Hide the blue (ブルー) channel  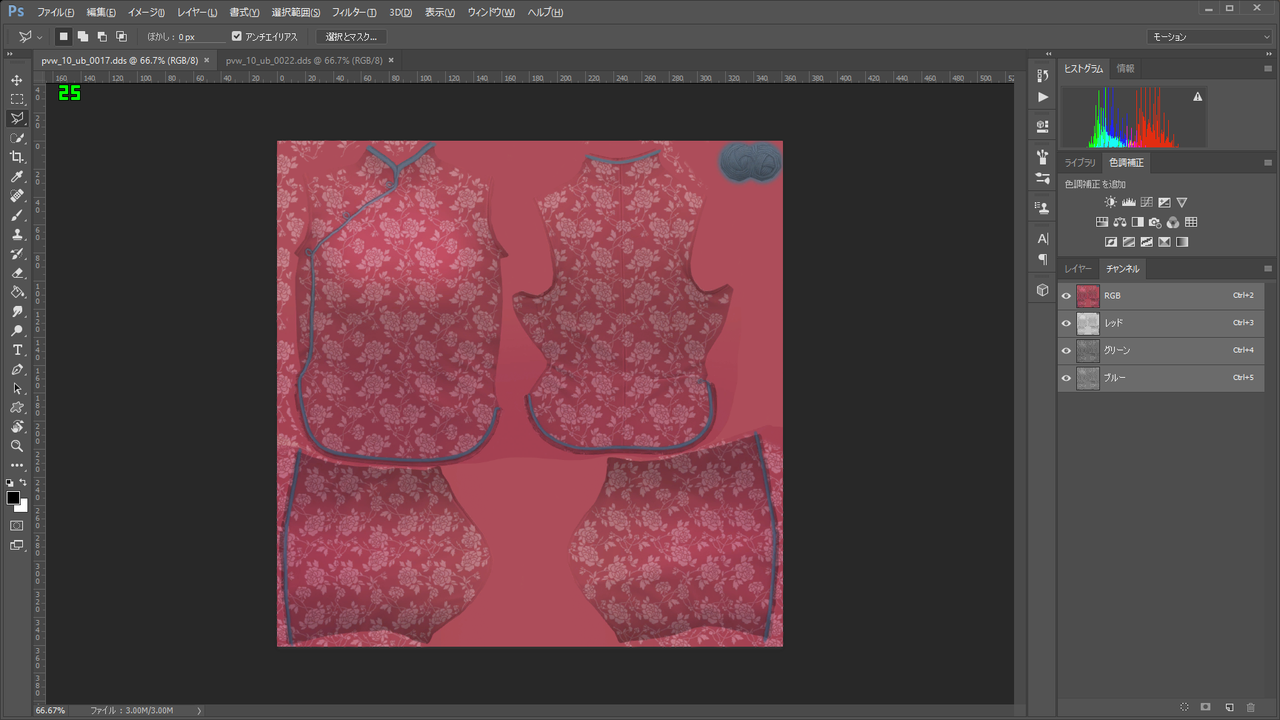pos(1066,378)
